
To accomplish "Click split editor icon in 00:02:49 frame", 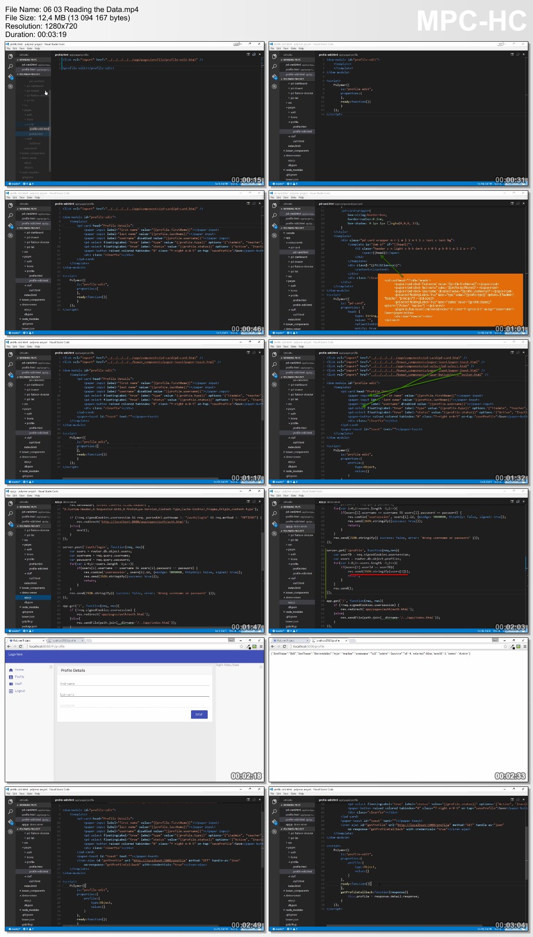I will click(x=248, y=799).
